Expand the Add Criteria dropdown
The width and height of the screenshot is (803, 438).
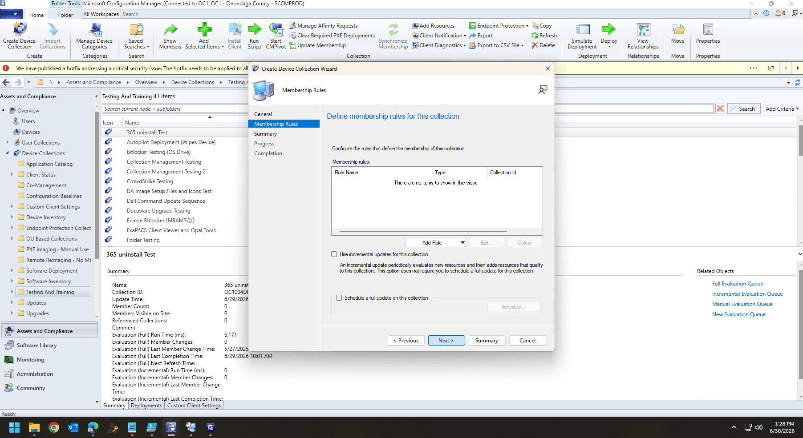(782, 109)
